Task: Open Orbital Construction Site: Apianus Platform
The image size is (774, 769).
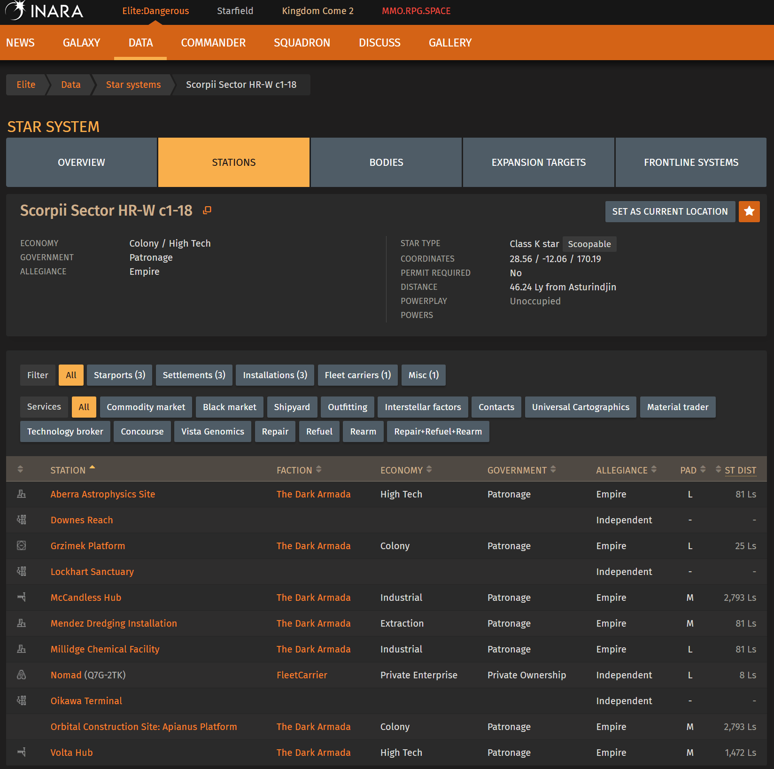Action: (144, 727)
